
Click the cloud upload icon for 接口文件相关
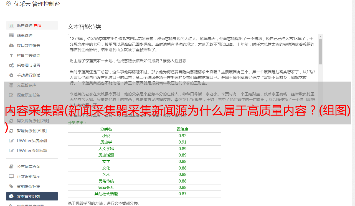(11, 45)
